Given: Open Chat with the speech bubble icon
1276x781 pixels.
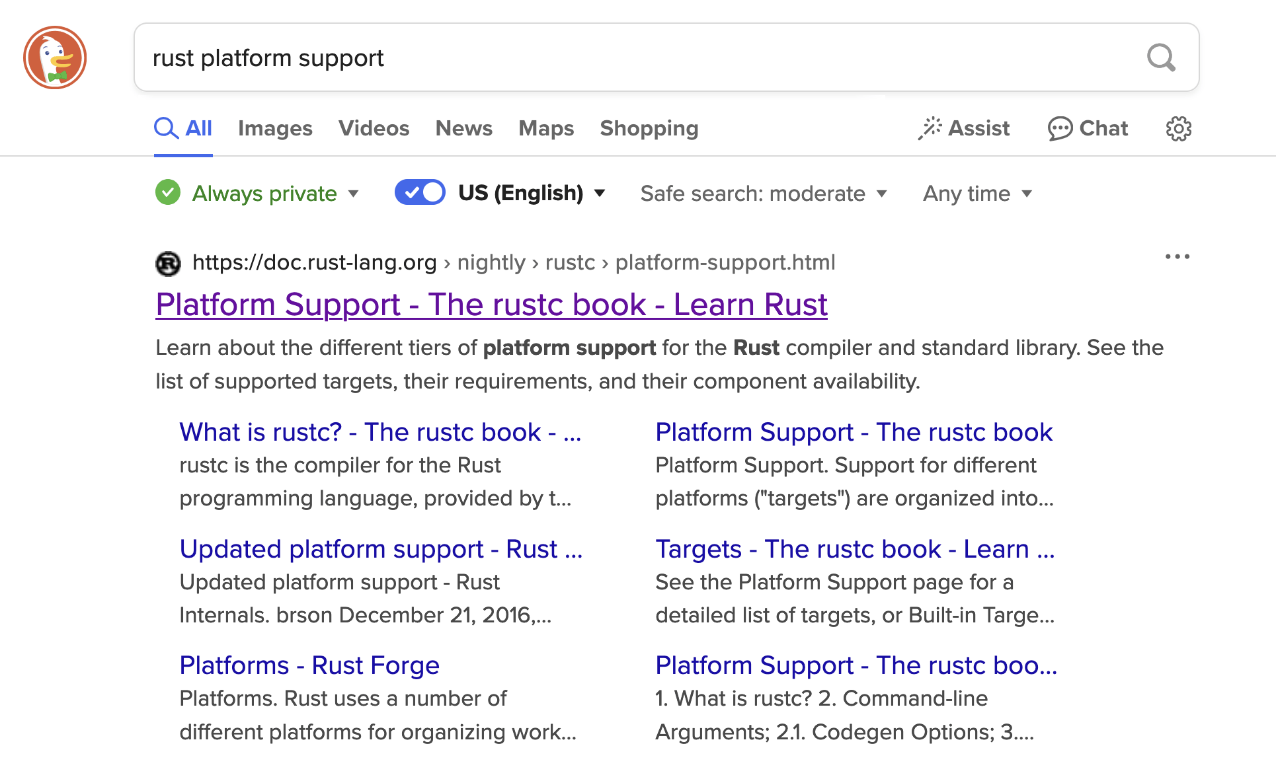Looking at the screenshot, I should [x=1060, y=128].
